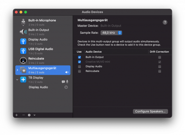Enable Drift Correction for Display Audio
The height and width of the screenshot is (135, 185).
click(x=160, y=66)
